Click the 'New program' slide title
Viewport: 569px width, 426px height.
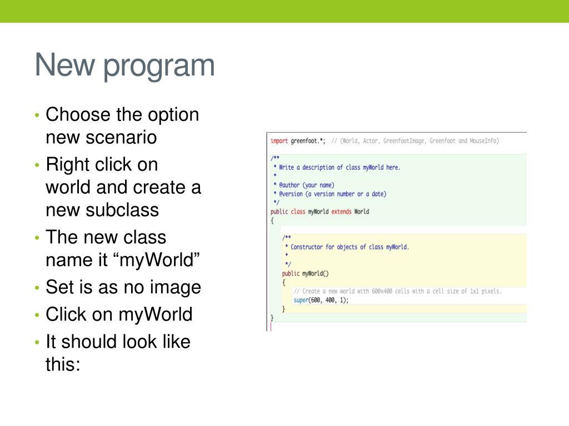tap(125, 66)
